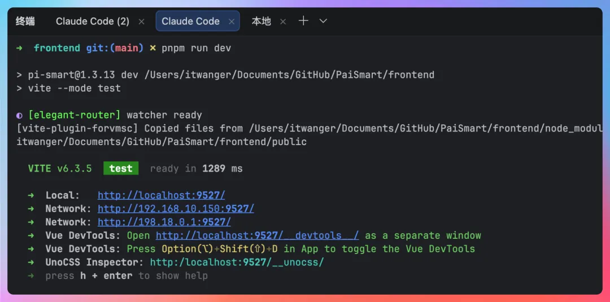Viewport: 610px width, 302px height.
Task: Click the 'as a separate window' text
Action: click(x=423, y=235)
